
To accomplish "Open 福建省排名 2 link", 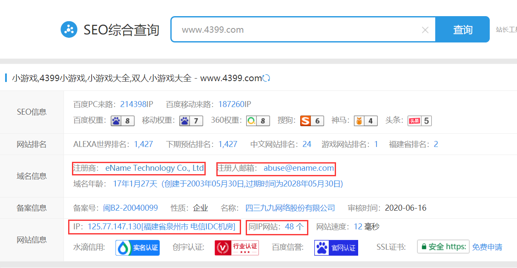I will click(x=436, y=144).
